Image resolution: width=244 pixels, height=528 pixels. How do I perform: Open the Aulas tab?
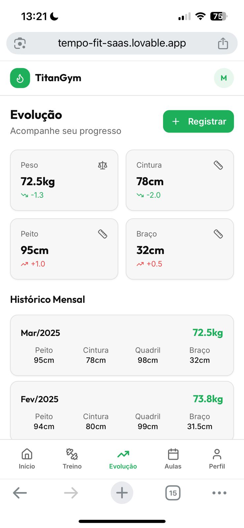click(173, 459)
